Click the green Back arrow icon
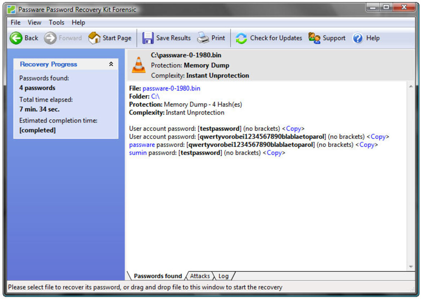Screen dimensions: 421x299 [x=16, y=38]
